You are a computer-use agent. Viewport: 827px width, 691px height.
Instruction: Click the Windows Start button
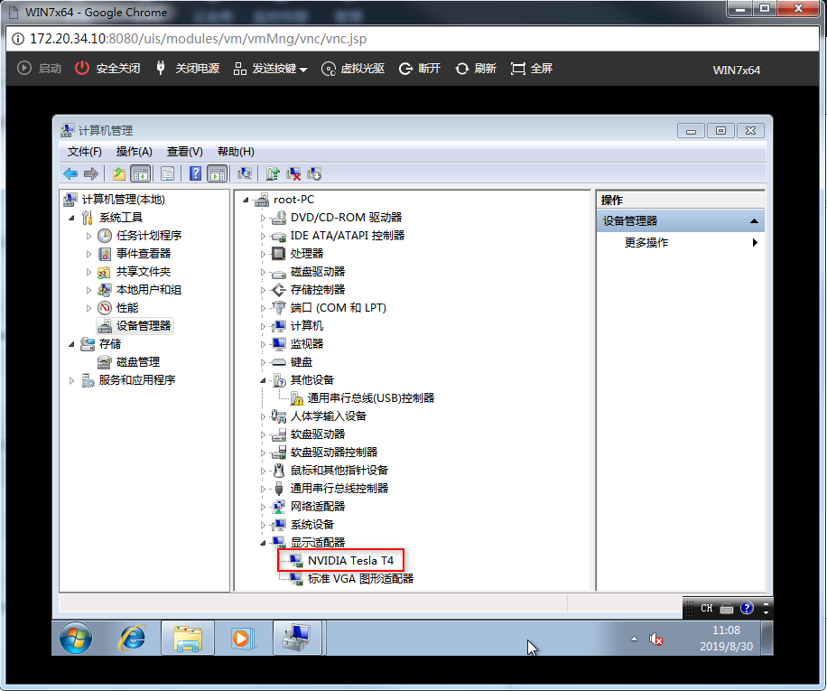[76, 638]
